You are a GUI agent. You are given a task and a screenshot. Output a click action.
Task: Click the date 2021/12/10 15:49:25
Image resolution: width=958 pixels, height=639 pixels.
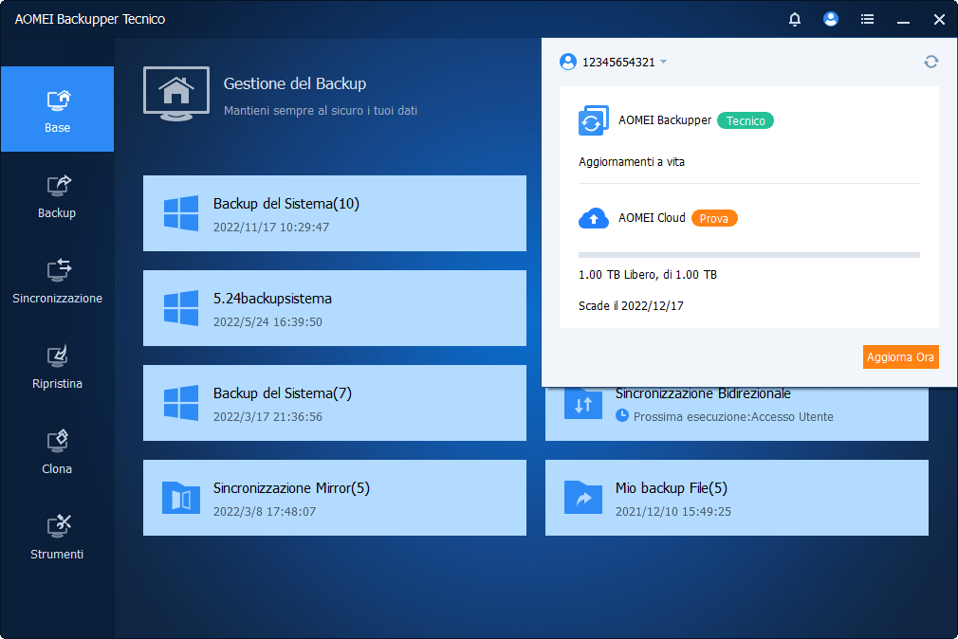(673, 511)
